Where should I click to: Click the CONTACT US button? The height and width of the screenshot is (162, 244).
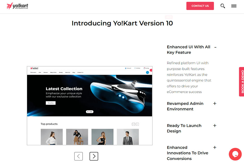point(200,6)
